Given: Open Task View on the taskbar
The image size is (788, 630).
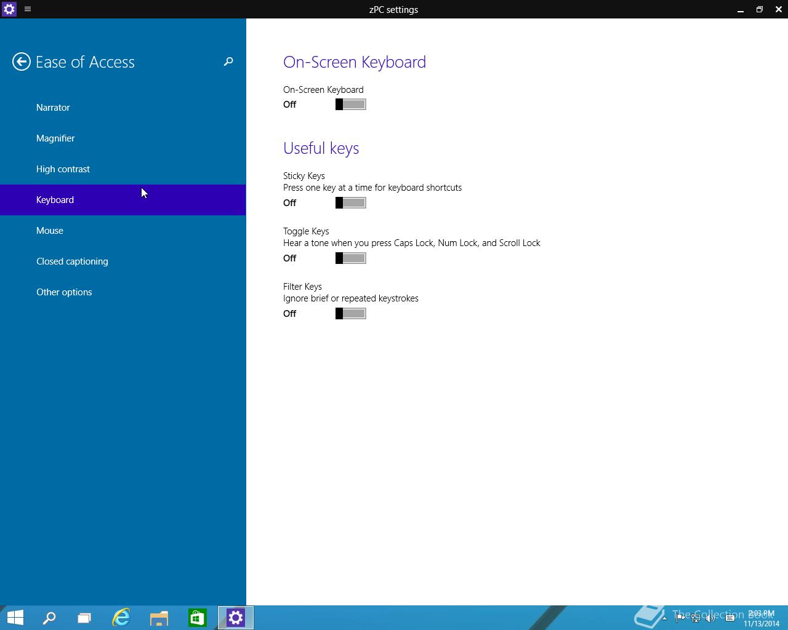Looking at the screenshot, I should point(84,618).
